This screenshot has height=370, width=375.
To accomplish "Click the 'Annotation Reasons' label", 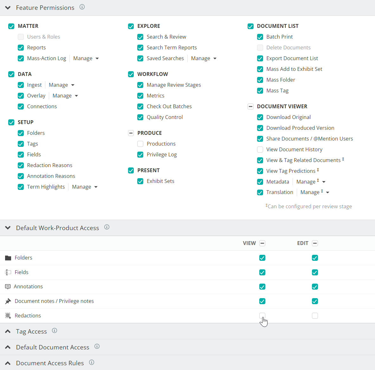I will pyautogui.click(x=51, y=176).
